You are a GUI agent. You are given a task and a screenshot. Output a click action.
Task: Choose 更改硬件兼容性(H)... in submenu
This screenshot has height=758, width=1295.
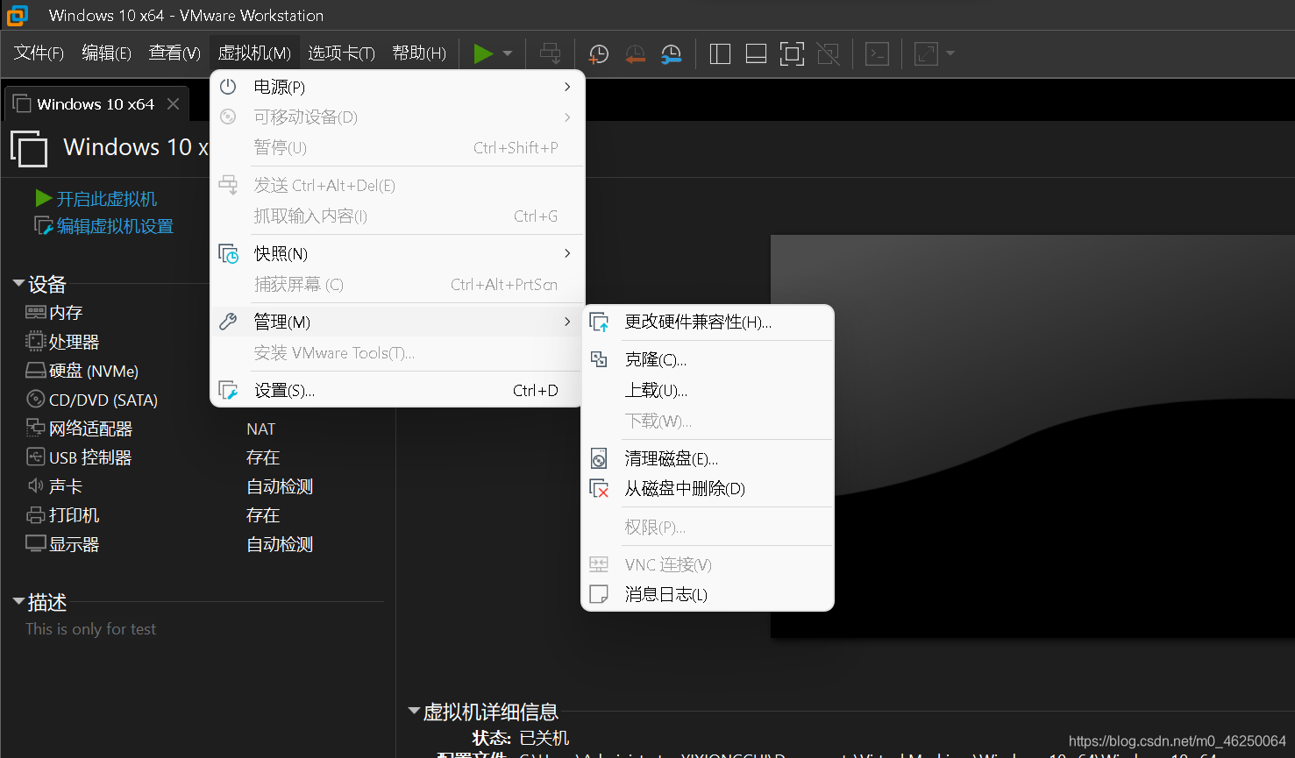(x=708, y=322)
